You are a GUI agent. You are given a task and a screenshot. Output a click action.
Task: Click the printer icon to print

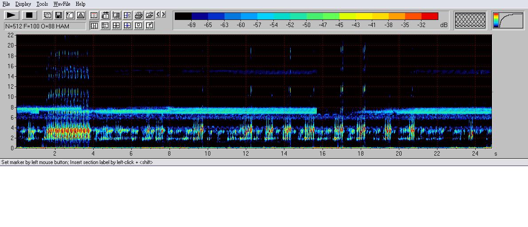(x=138, y=15)
